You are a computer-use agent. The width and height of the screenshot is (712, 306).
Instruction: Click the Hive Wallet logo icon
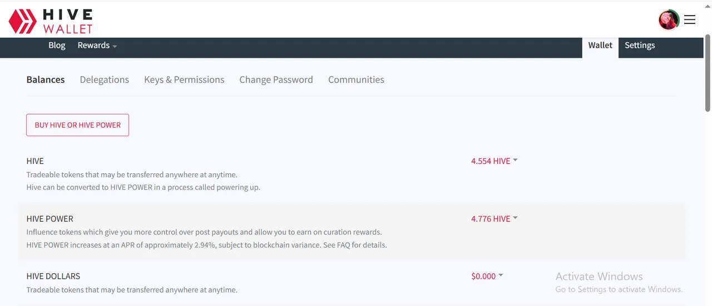[x=22, y=21]
